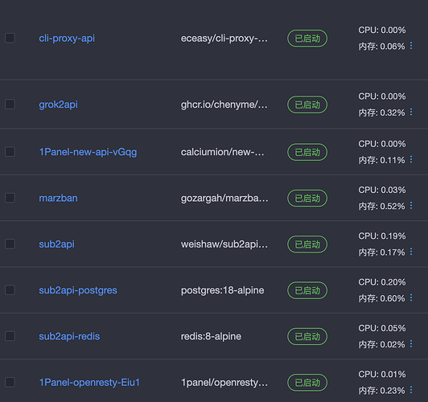The width and height of the screenshot is (428, 402).
Task: Open the cli-proxy-api container link
Action: click(67, 39)
